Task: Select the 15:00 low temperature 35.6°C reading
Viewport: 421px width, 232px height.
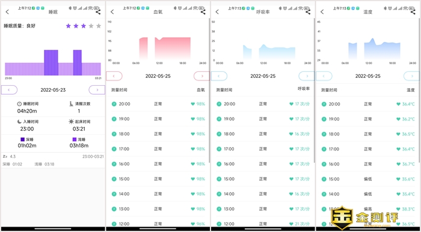Action: tap(368, 179)
